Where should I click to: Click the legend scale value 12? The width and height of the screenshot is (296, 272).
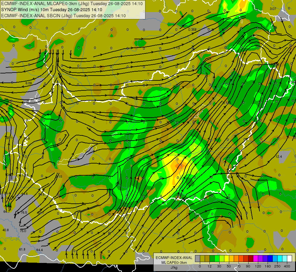(210, 266)
